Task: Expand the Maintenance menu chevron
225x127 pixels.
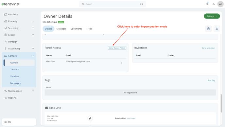Action: [33, 91]
